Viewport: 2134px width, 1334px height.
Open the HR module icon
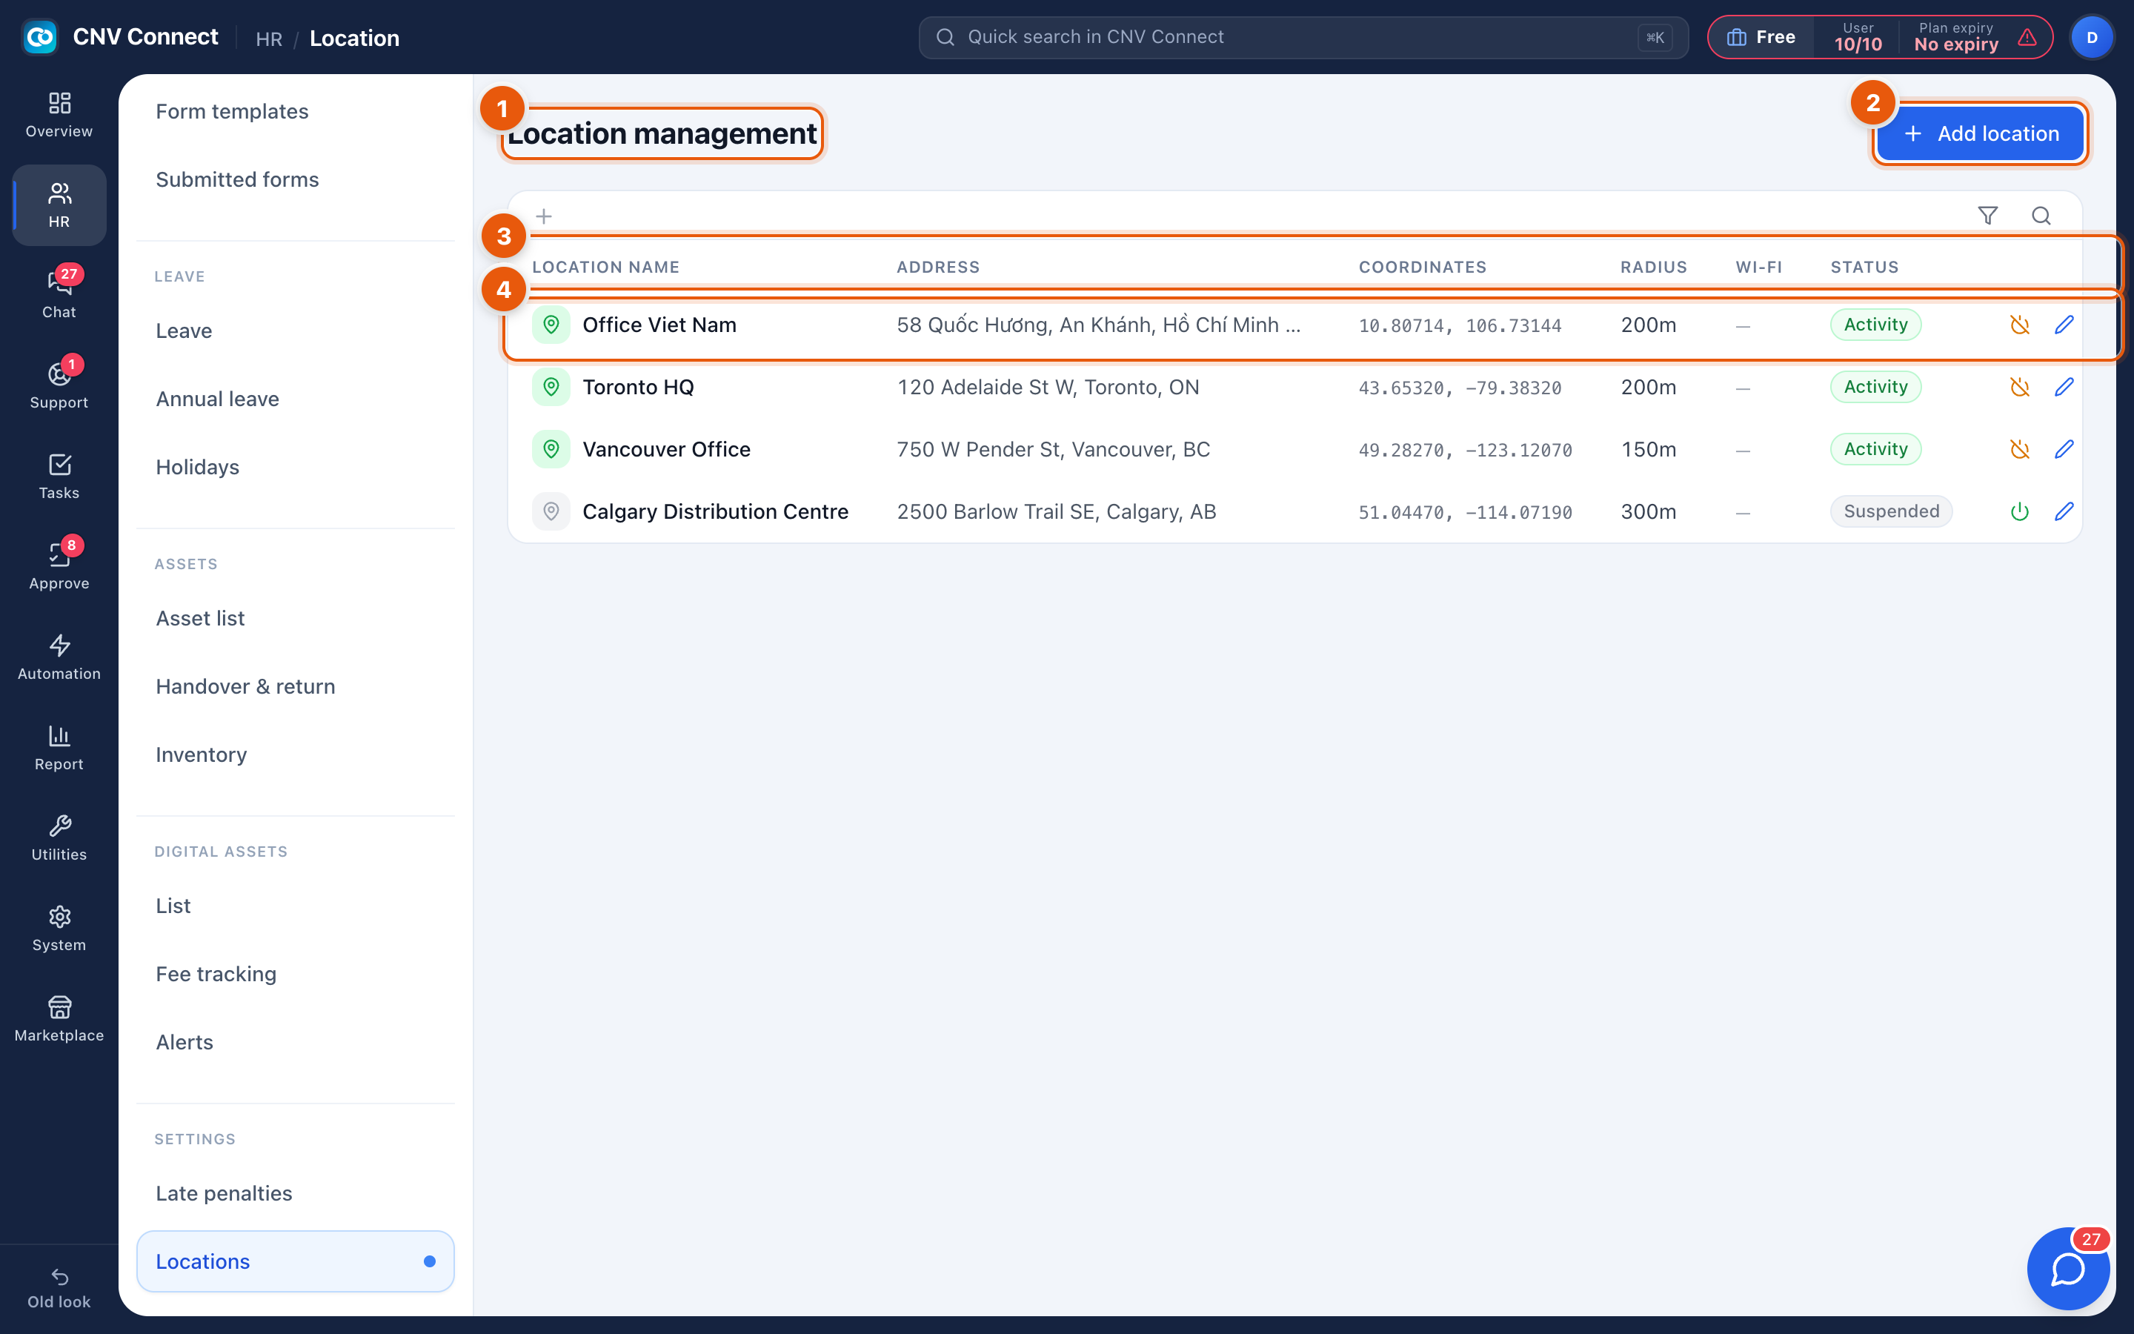(59, 205)
